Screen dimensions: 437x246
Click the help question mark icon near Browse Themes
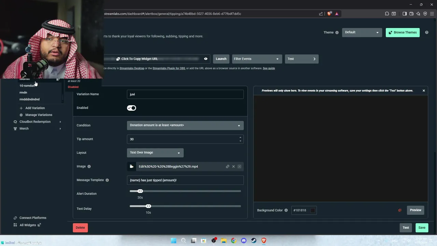coord(427,32)
